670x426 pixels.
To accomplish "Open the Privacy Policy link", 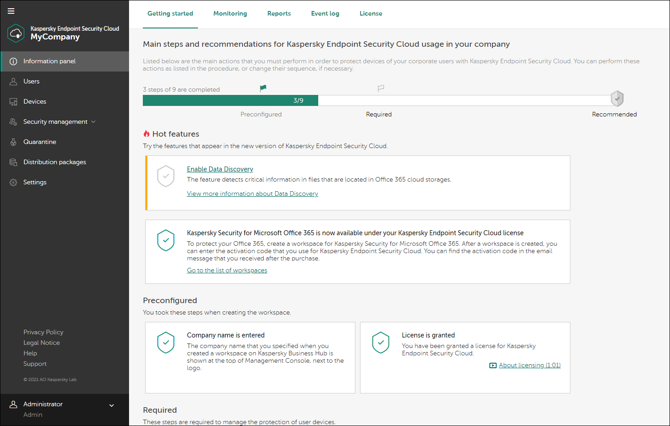I will click(43, 332).
